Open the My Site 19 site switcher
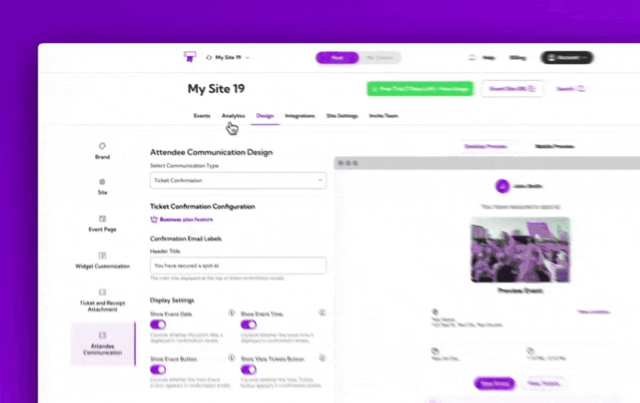The image size is (640, 403). [228, 57]
